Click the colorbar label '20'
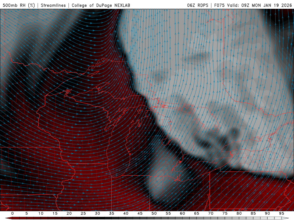Viewport: 294px width, 220px height. [x=69, y=213]
